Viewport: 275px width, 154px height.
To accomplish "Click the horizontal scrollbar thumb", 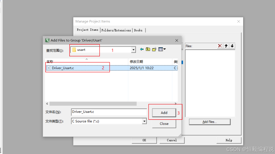I will (93, 104).
